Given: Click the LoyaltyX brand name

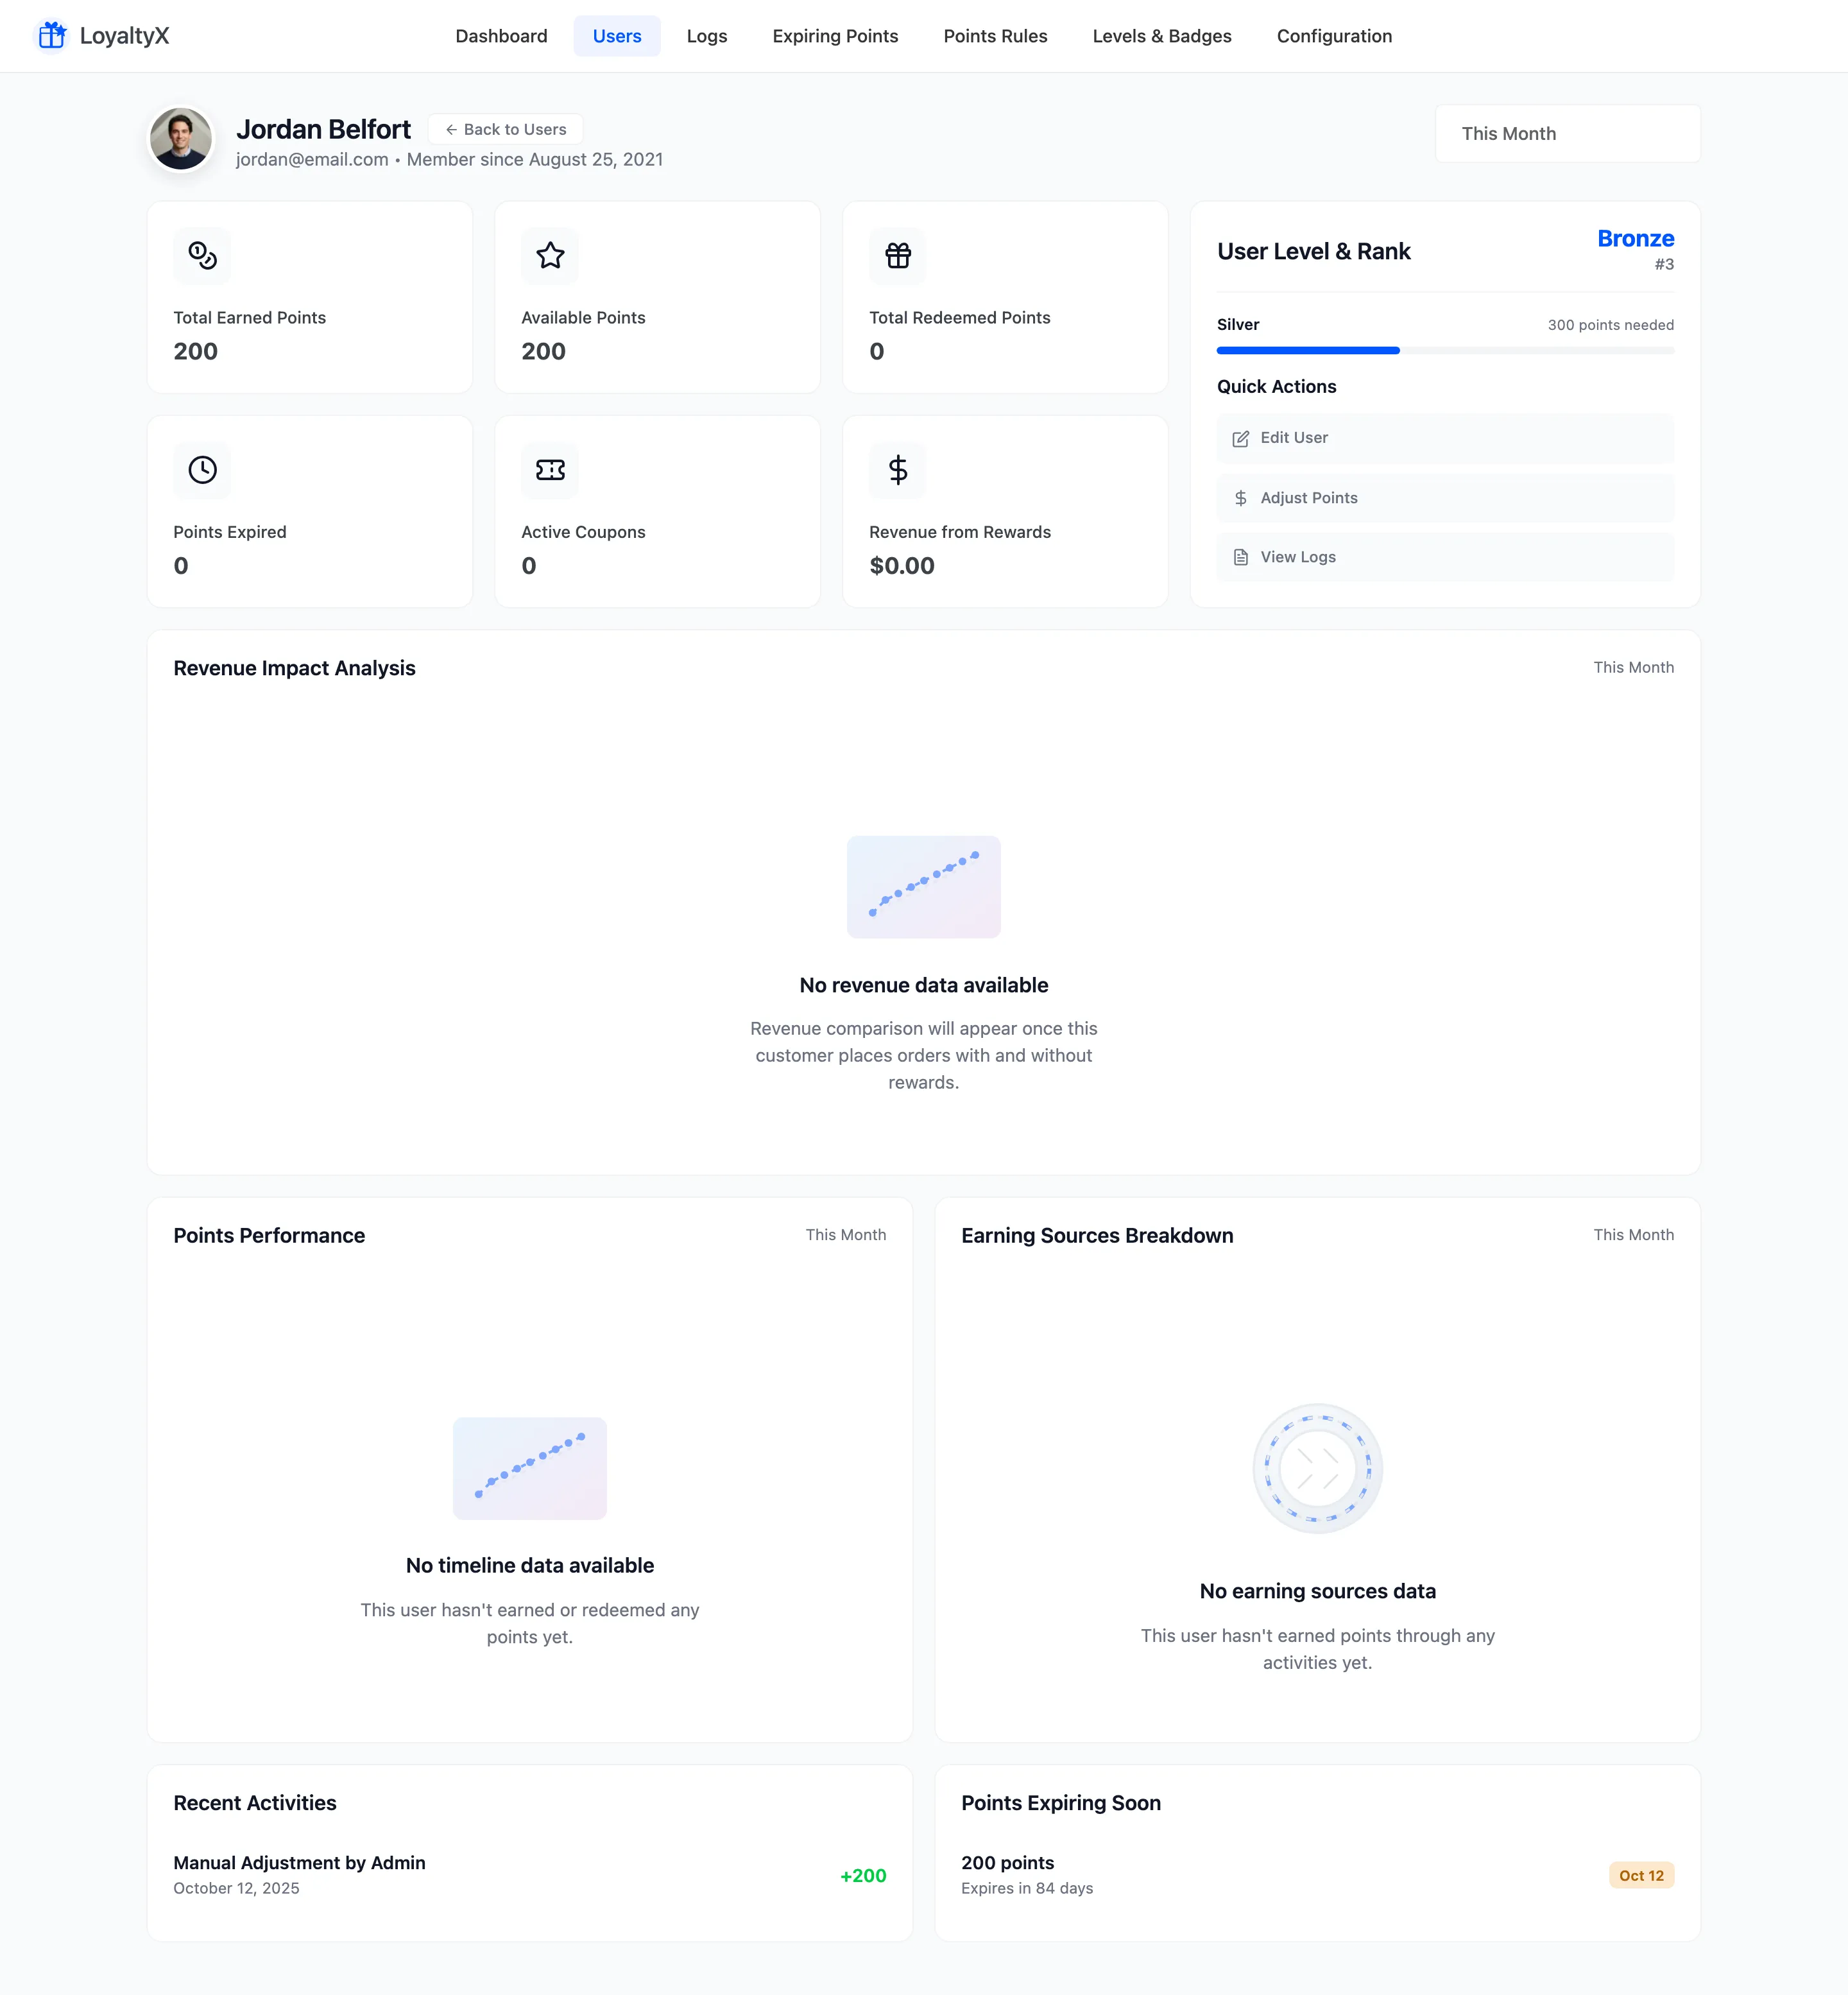Looking at the screenshot, I should pyautogui.click(x=124, y=36).
